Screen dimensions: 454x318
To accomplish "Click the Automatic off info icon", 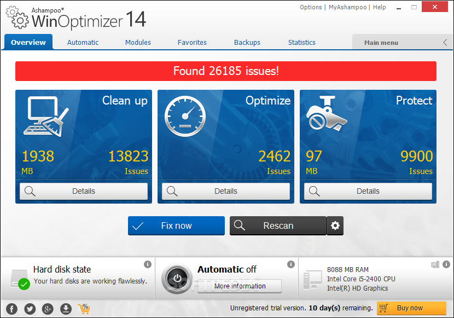I will (x=291, y=264).
